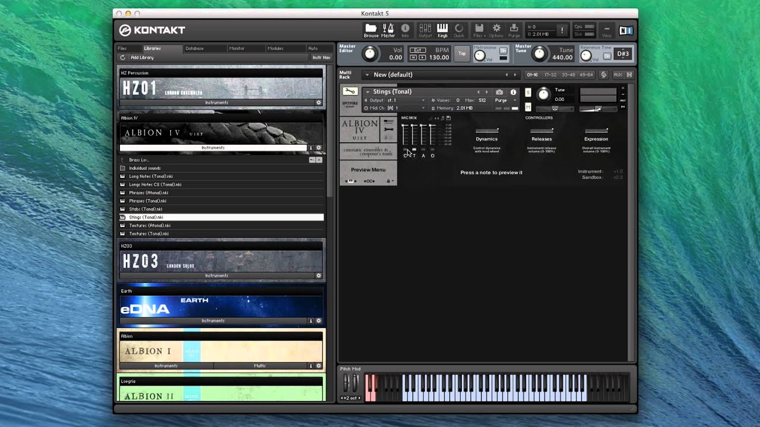This screenshot has height=427, width=760.
Task: Open the Preview Menu
Action: [368, 170]
